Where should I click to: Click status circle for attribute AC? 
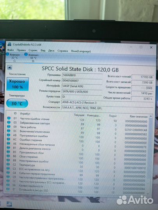tap(9, 139)
